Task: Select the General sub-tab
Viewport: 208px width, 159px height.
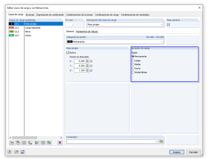Action: [x=70, y=31]
